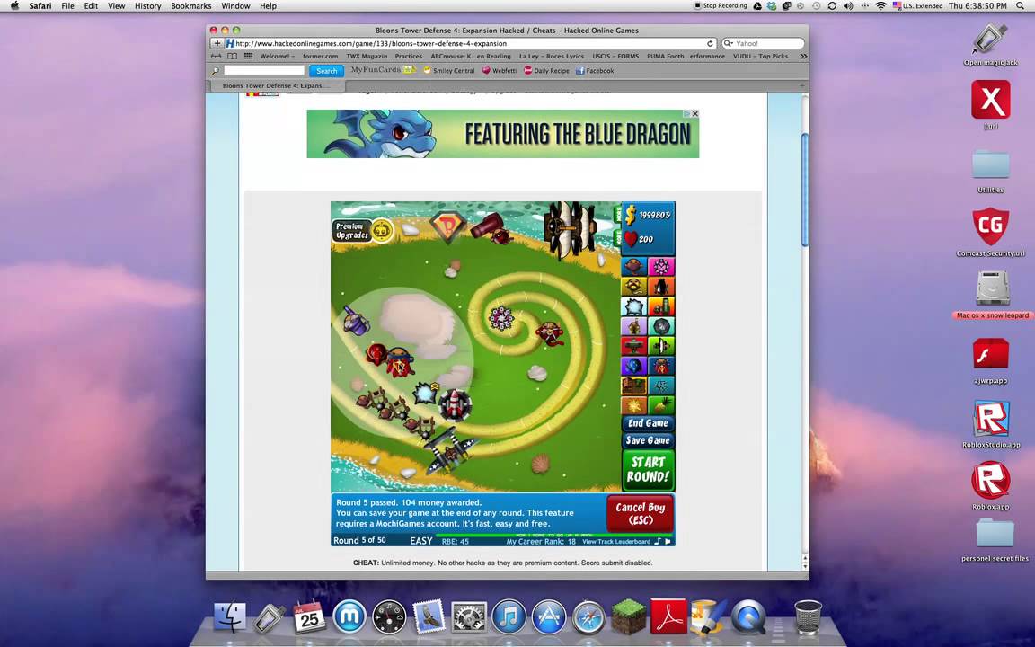Open the personel secret files folder

point(995,540)
